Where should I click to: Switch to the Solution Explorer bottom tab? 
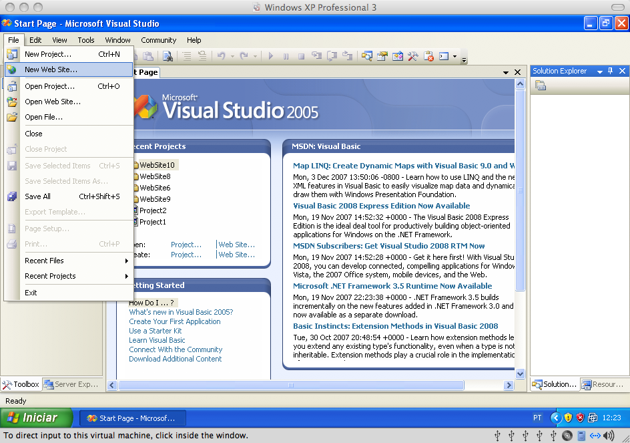554,384
